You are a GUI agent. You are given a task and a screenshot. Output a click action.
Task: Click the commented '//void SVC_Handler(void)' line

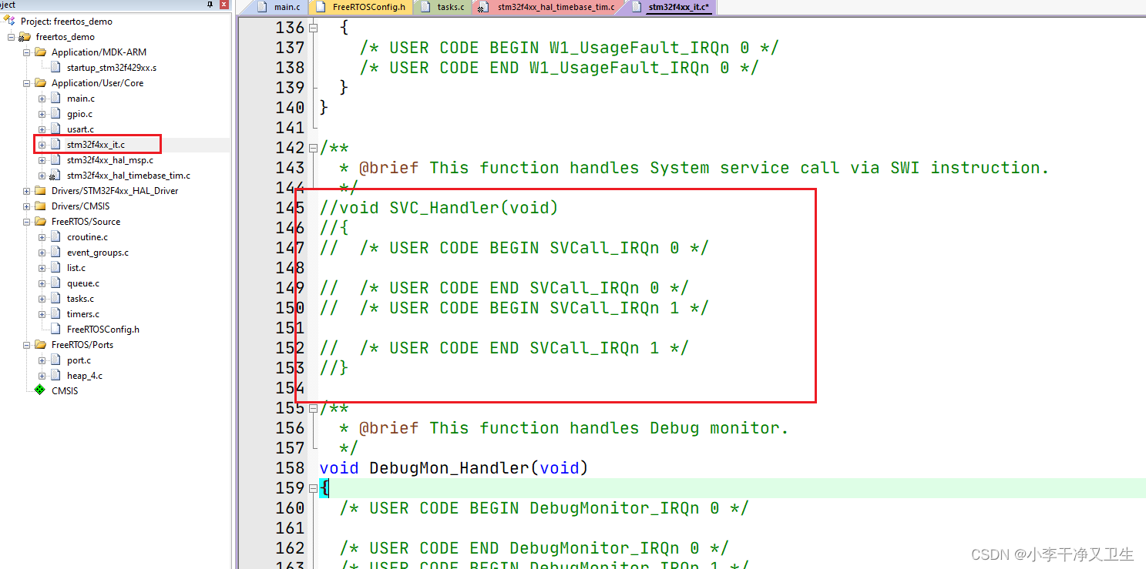point(439,207)
